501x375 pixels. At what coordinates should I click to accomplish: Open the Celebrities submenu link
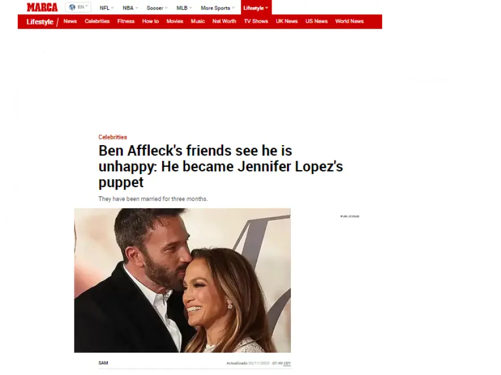click(97, 21)
